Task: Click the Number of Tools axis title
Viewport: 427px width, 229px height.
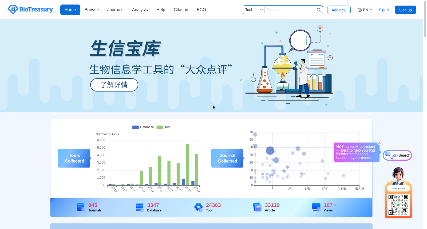Action: 107,134
